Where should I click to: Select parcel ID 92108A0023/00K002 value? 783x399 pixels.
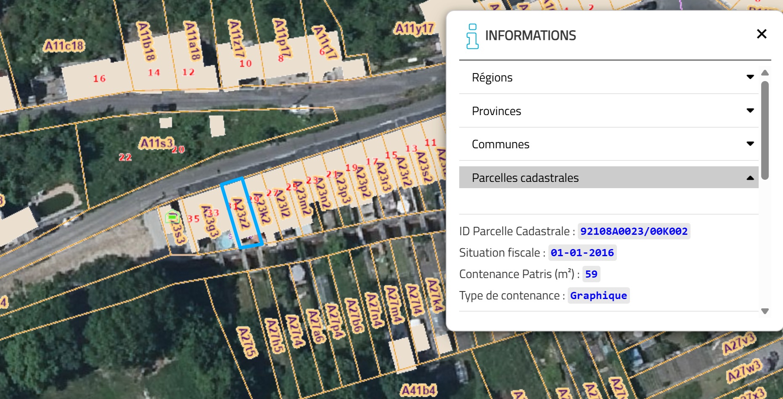[x=634, y=231]
